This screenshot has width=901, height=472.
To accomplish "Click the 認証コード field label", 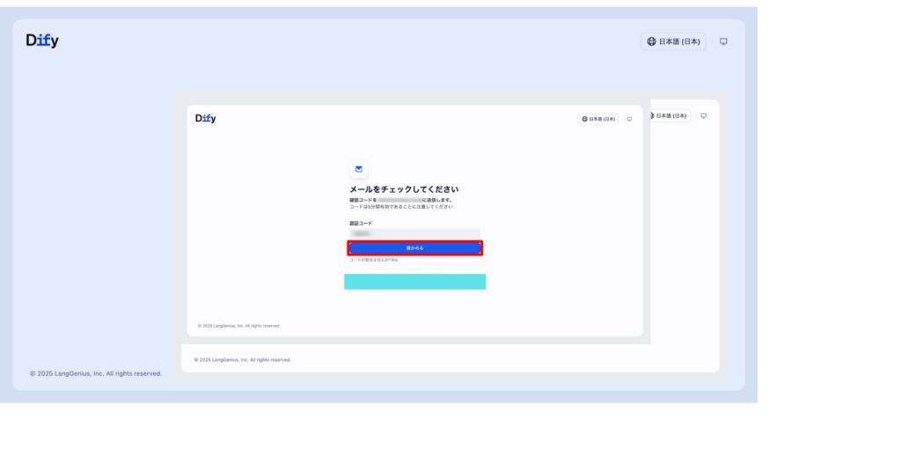I will pyautogui.click(x=361, y=224).
